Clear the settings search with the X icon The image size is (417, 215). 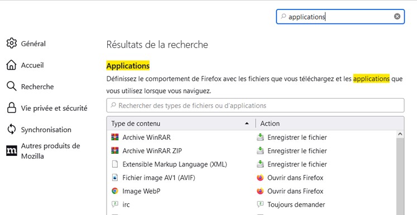[397, 17]
